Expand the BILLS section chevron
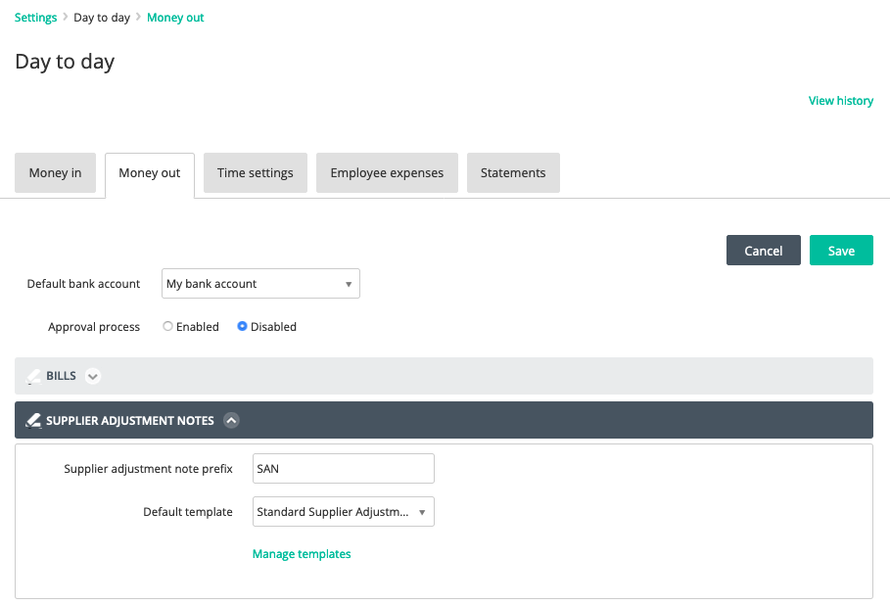890x605 pixels. coord(92,376)
